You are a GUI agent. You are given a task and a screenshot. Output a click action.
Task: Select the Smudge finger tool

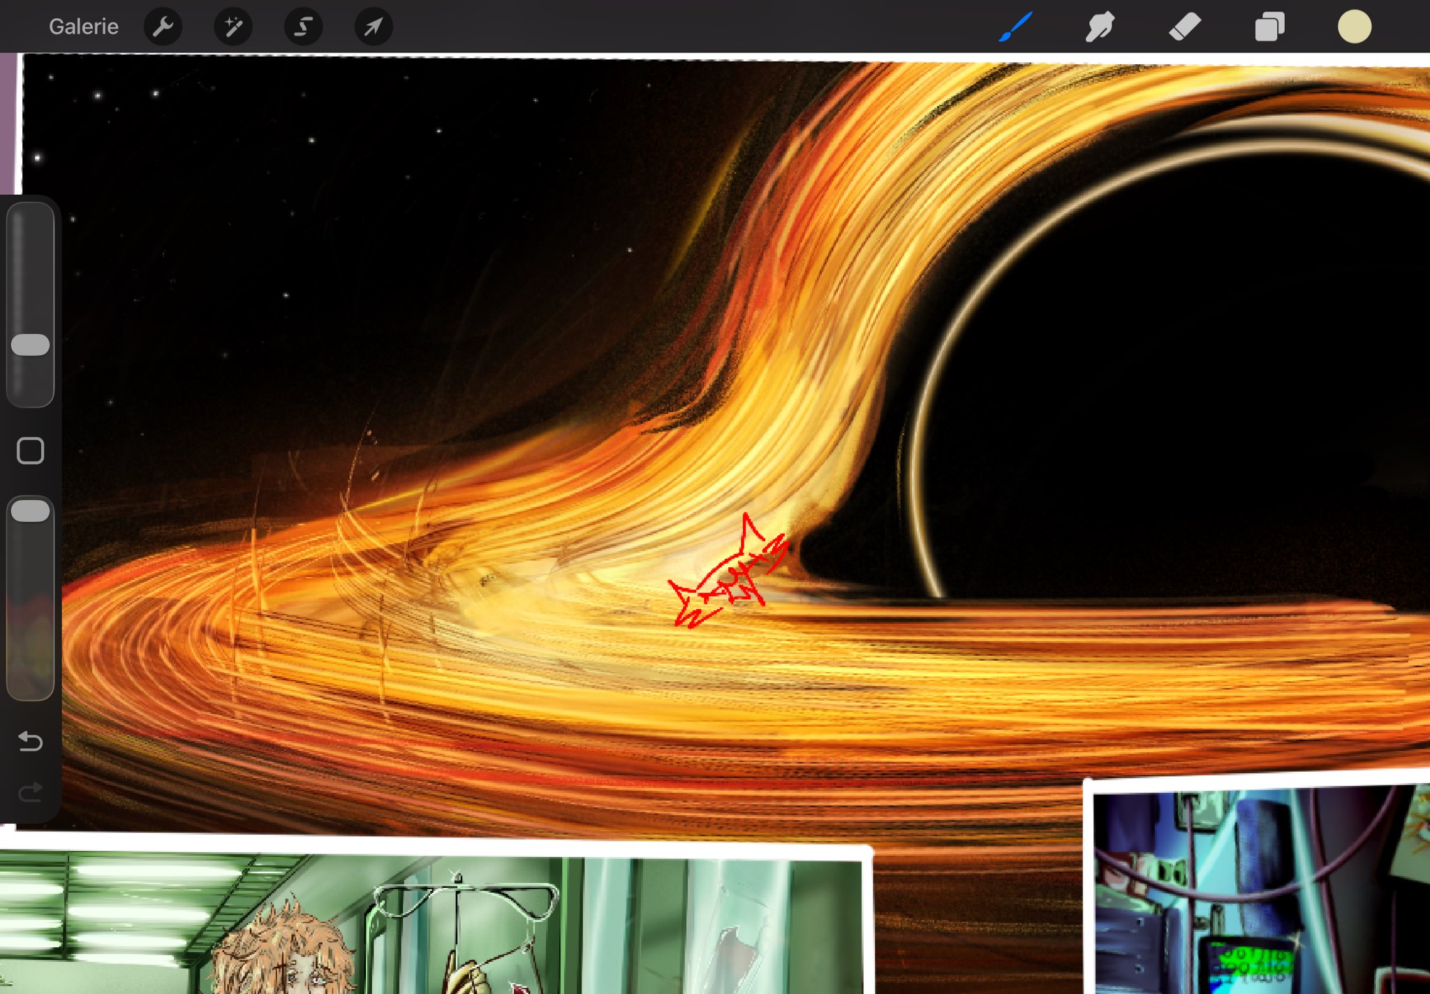1100,27
